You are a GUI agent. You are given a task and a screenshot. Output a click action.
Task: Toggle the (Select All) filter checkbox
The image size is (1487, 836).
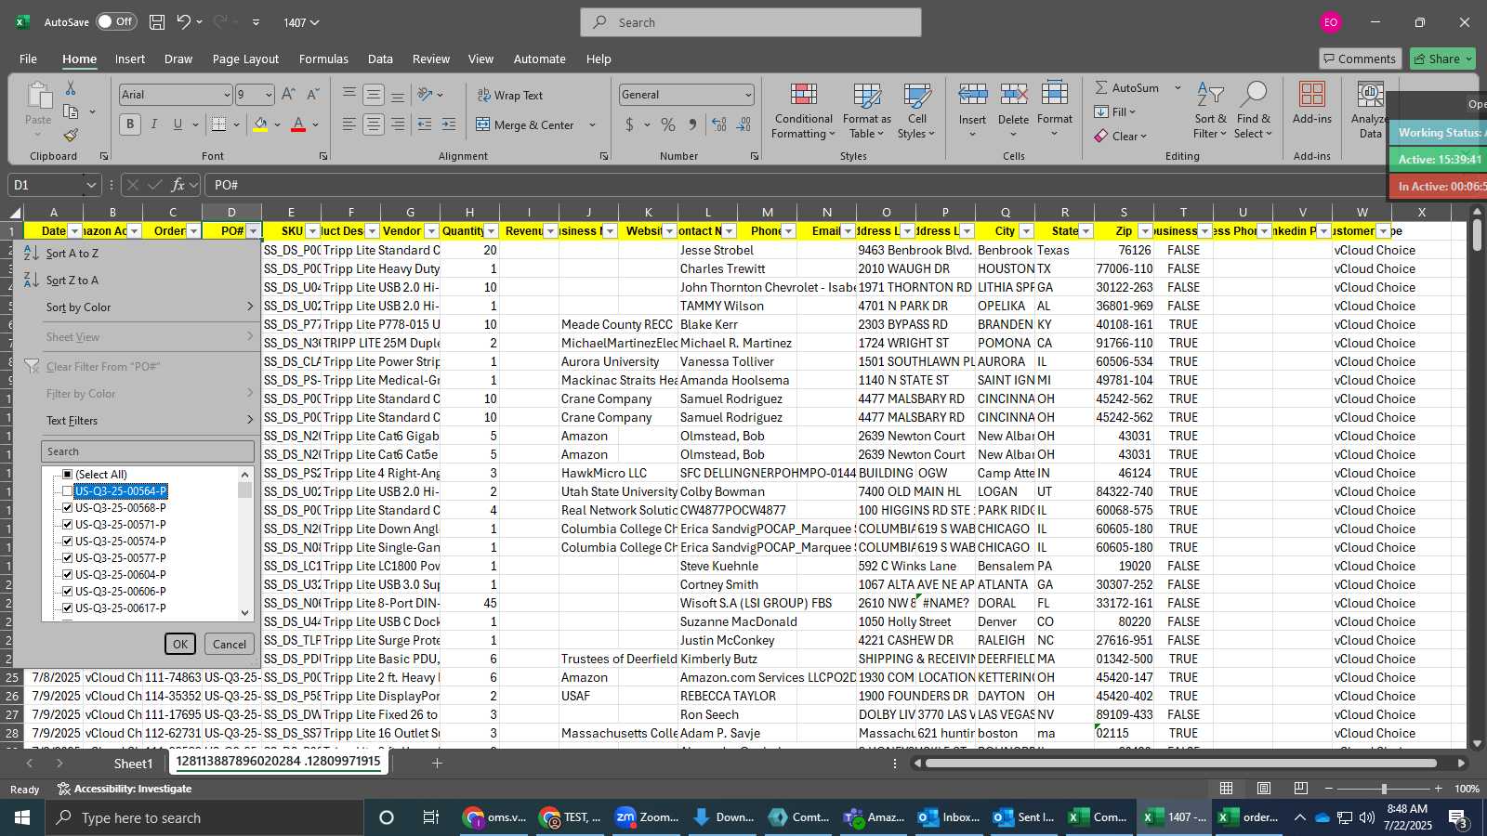[67, 475]
